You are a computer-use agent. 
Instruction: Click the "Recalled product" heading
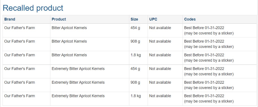point(33,8)
